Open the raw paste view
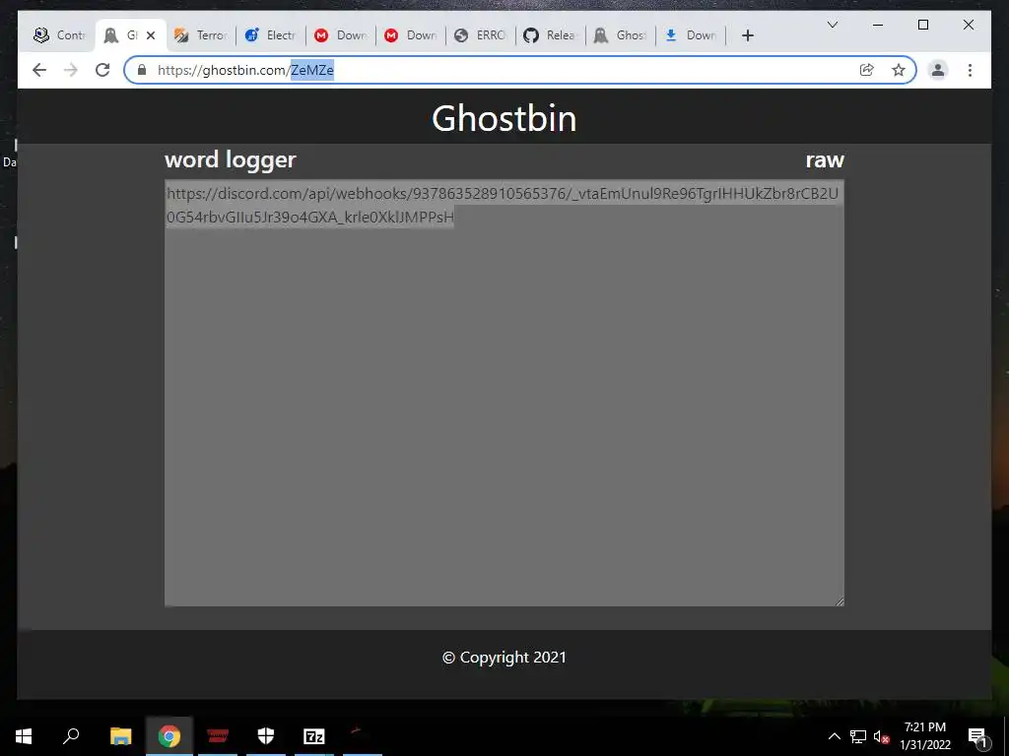The width and height of the screenshot is (1009, 756). tap(825, 159)
